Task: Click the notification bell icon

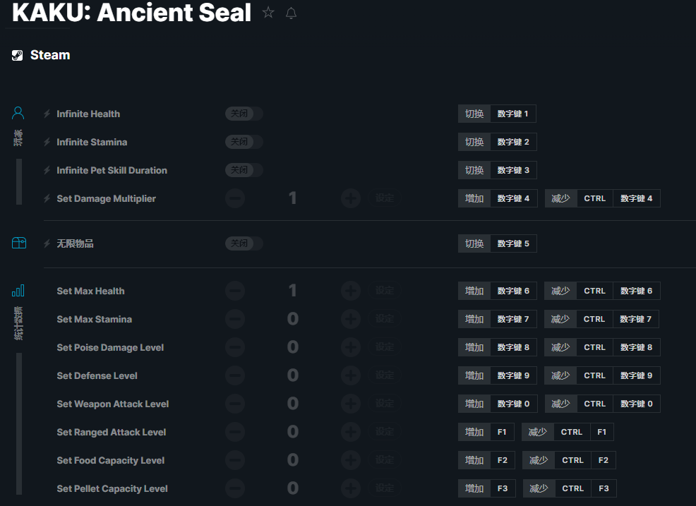Action: [x=292, y=13]
